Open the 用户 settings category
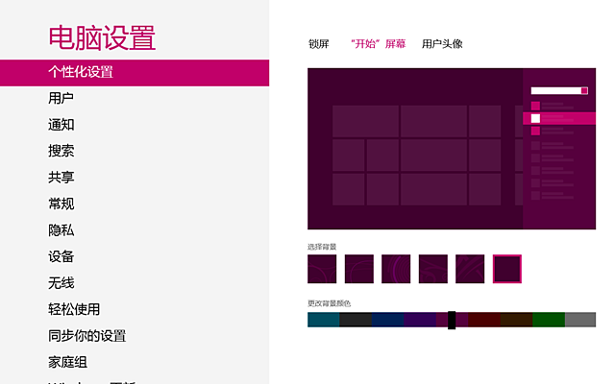 61,98
